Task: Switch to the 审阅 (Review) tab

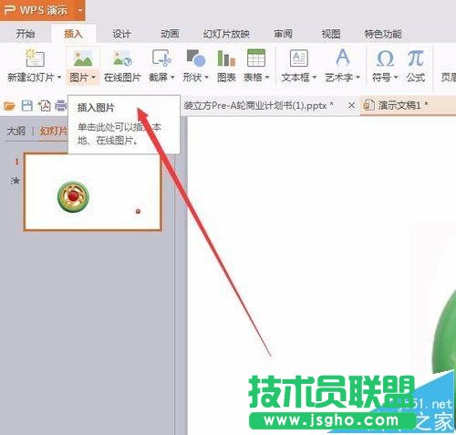Action: point(283,34)
